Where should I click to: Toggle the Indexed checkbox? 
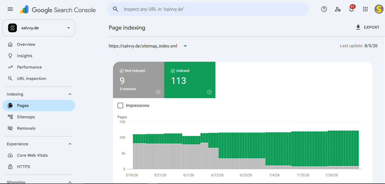[x=173, y=71]
